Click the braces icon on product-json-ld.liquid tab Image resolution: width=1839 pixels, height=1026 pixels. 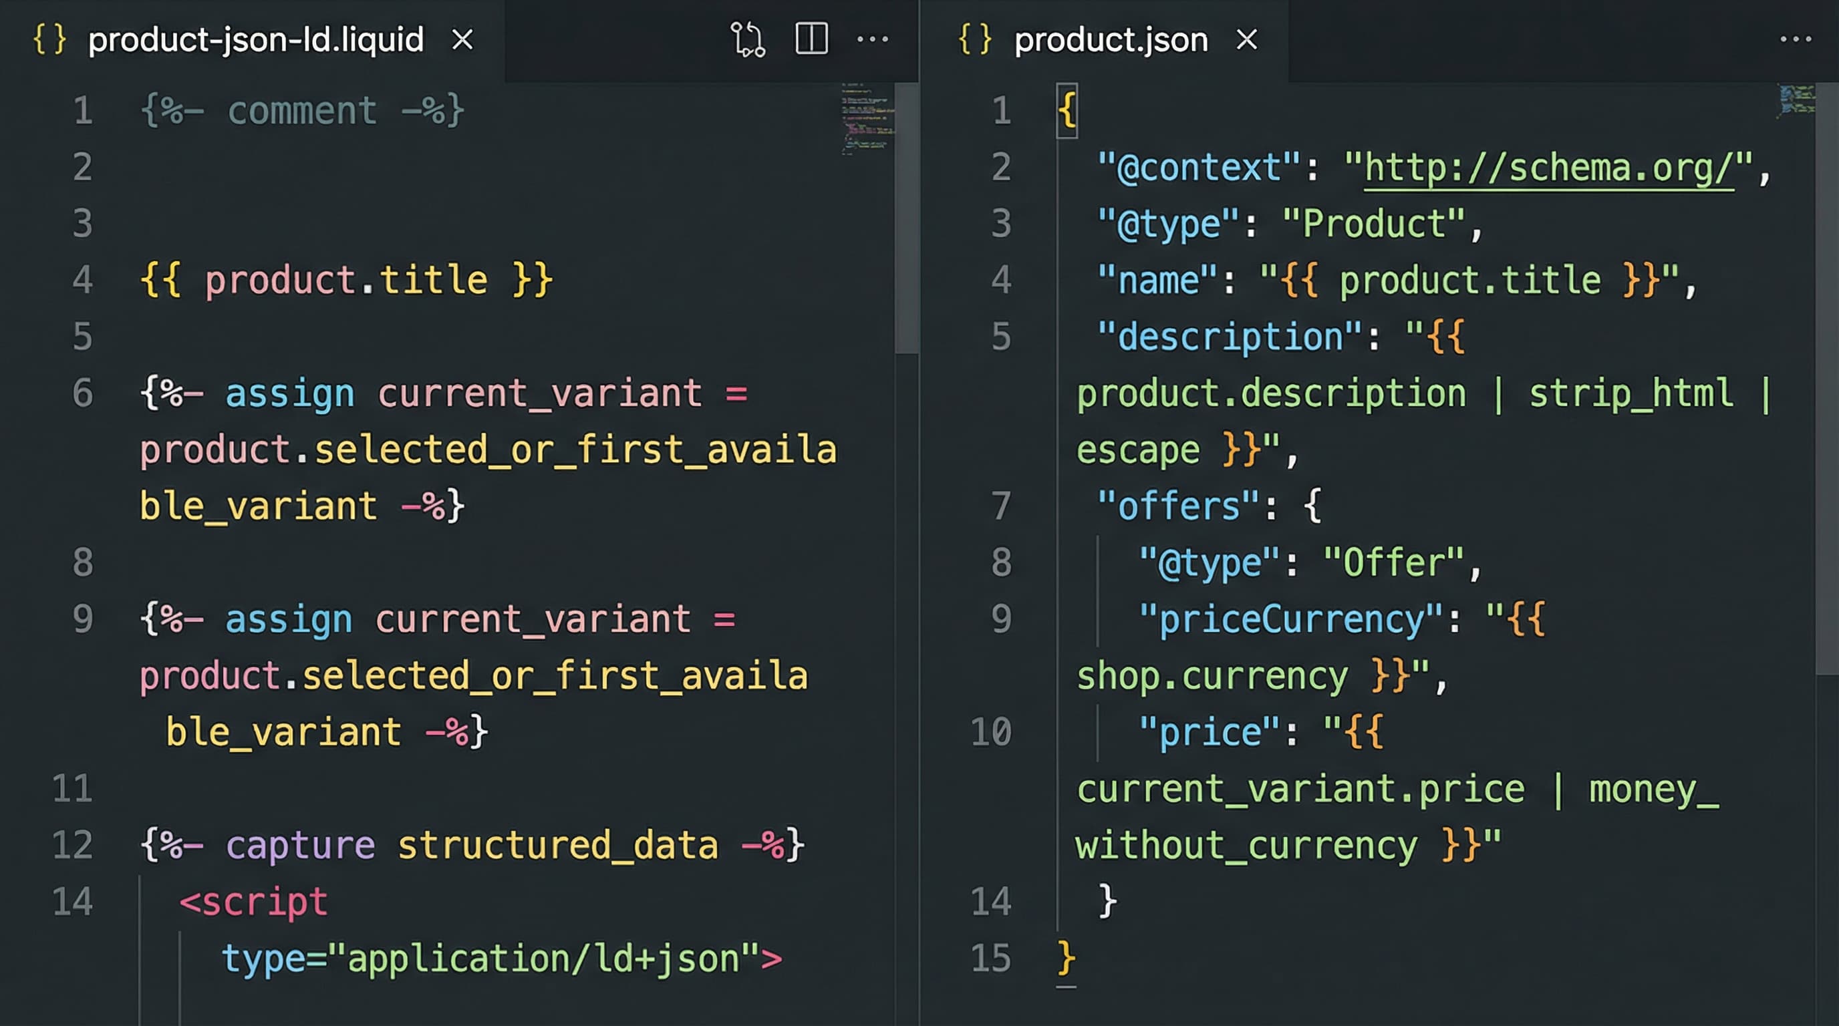point(50,39)
